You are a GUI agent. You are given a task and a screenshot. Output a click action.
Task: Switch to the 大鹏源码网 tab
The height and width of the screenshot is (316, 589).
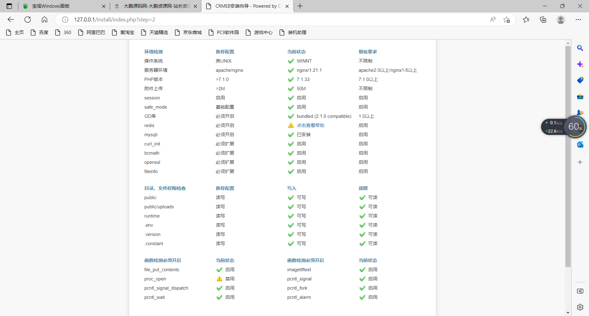click(x=153, y=6)
